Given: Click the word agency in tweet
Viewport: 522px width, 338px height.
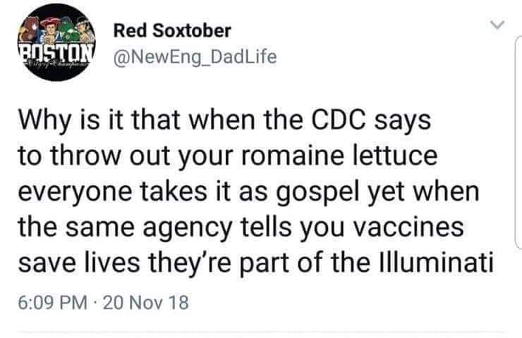Looking at the screenshot, I should tap(188, 229).
